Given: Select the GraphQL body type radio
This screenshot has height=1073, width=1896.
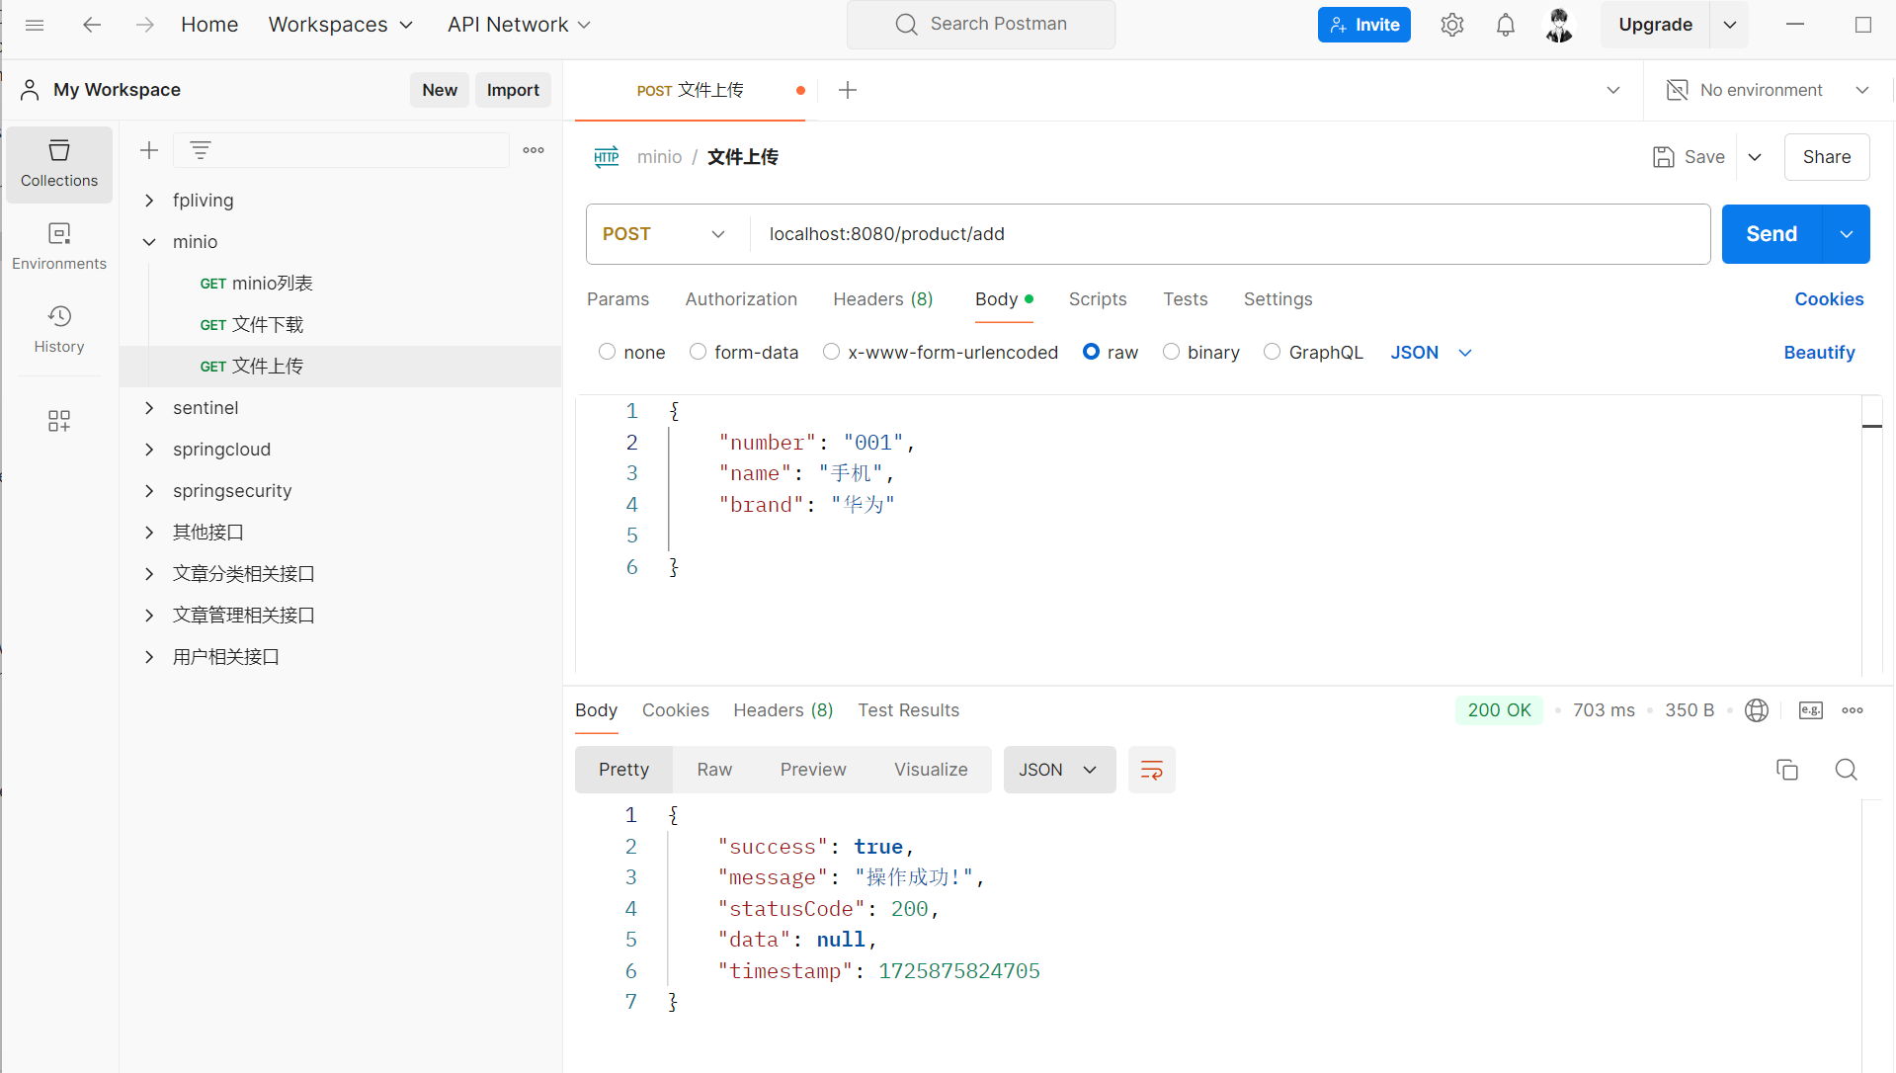Looking at the screenshot, I should (1273, 352).
